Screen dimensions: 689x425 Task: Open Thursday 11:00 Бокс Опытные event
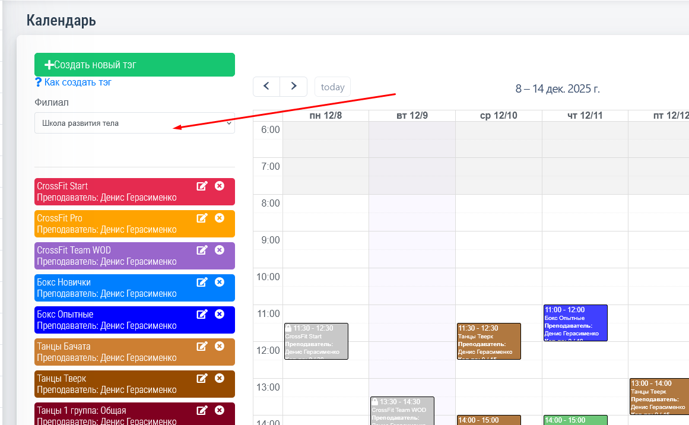tap(575, 323)
